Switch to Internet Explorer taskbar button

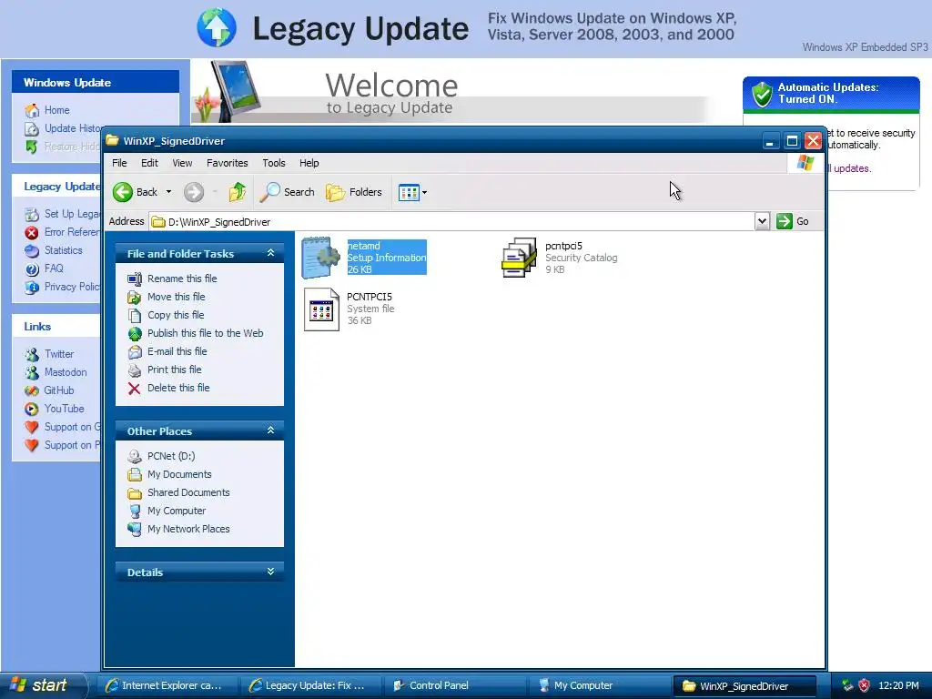click(167, 685)
